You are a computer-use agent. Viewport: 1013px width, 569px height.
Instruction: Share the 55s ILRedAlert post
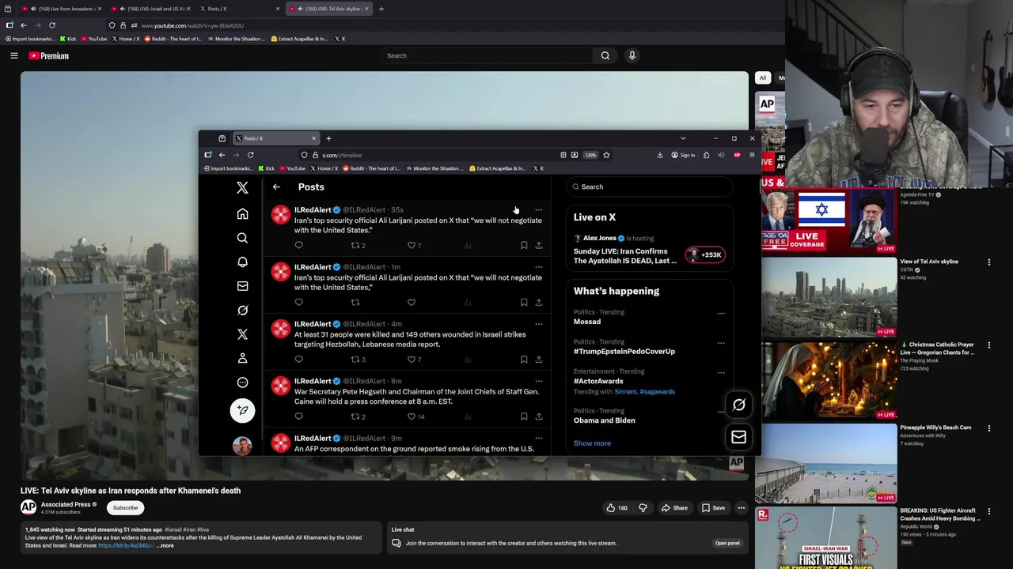539,245
